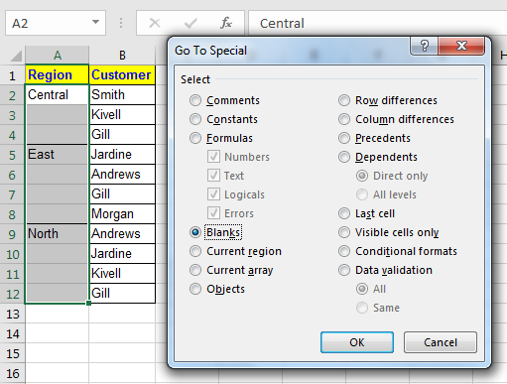Click the formula bar Cancel X icon
The image size is (507, 384).
[x=155, y=23]
